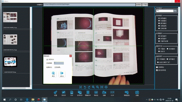The width and height of the screenshot is (182, 102).
Task: Select the 去除底色 color mode radio button
Action: pos(159,26)
